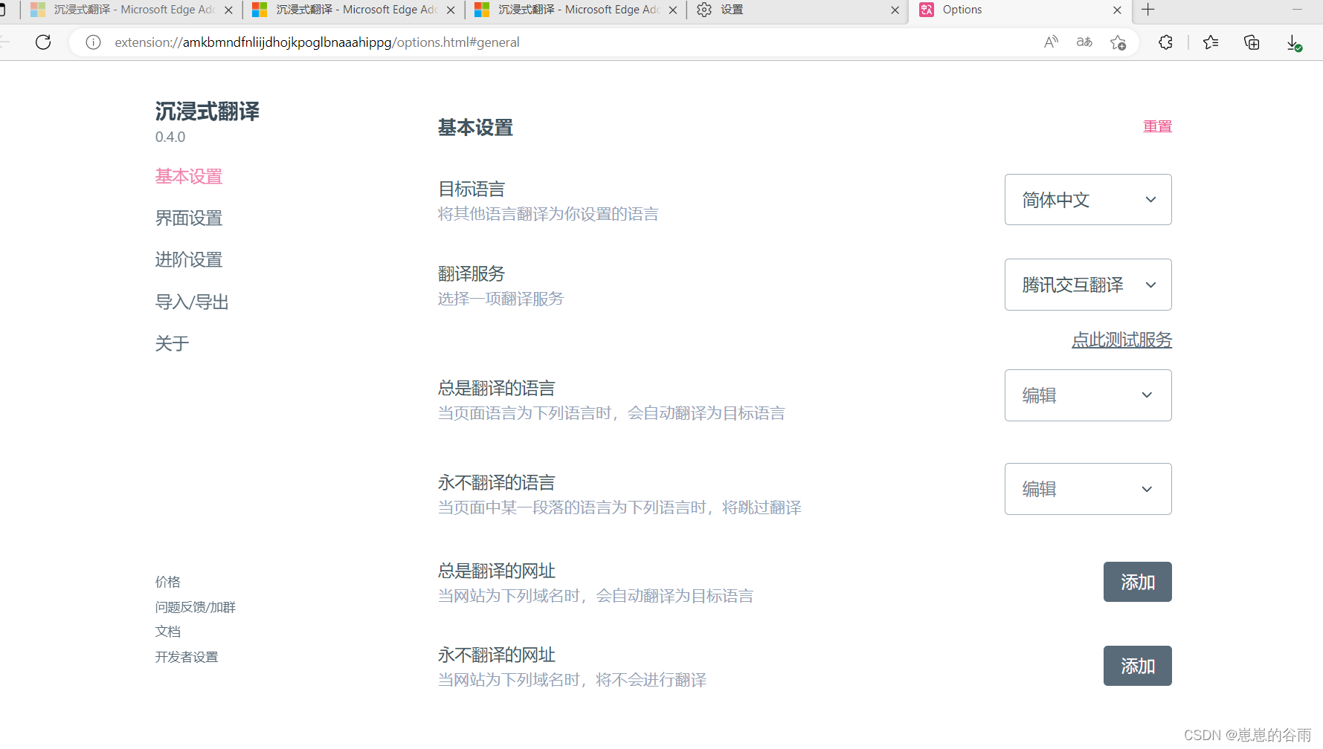1323x749 pixels.
Task: Reload the current page
Action: click(x=42, y=42)
